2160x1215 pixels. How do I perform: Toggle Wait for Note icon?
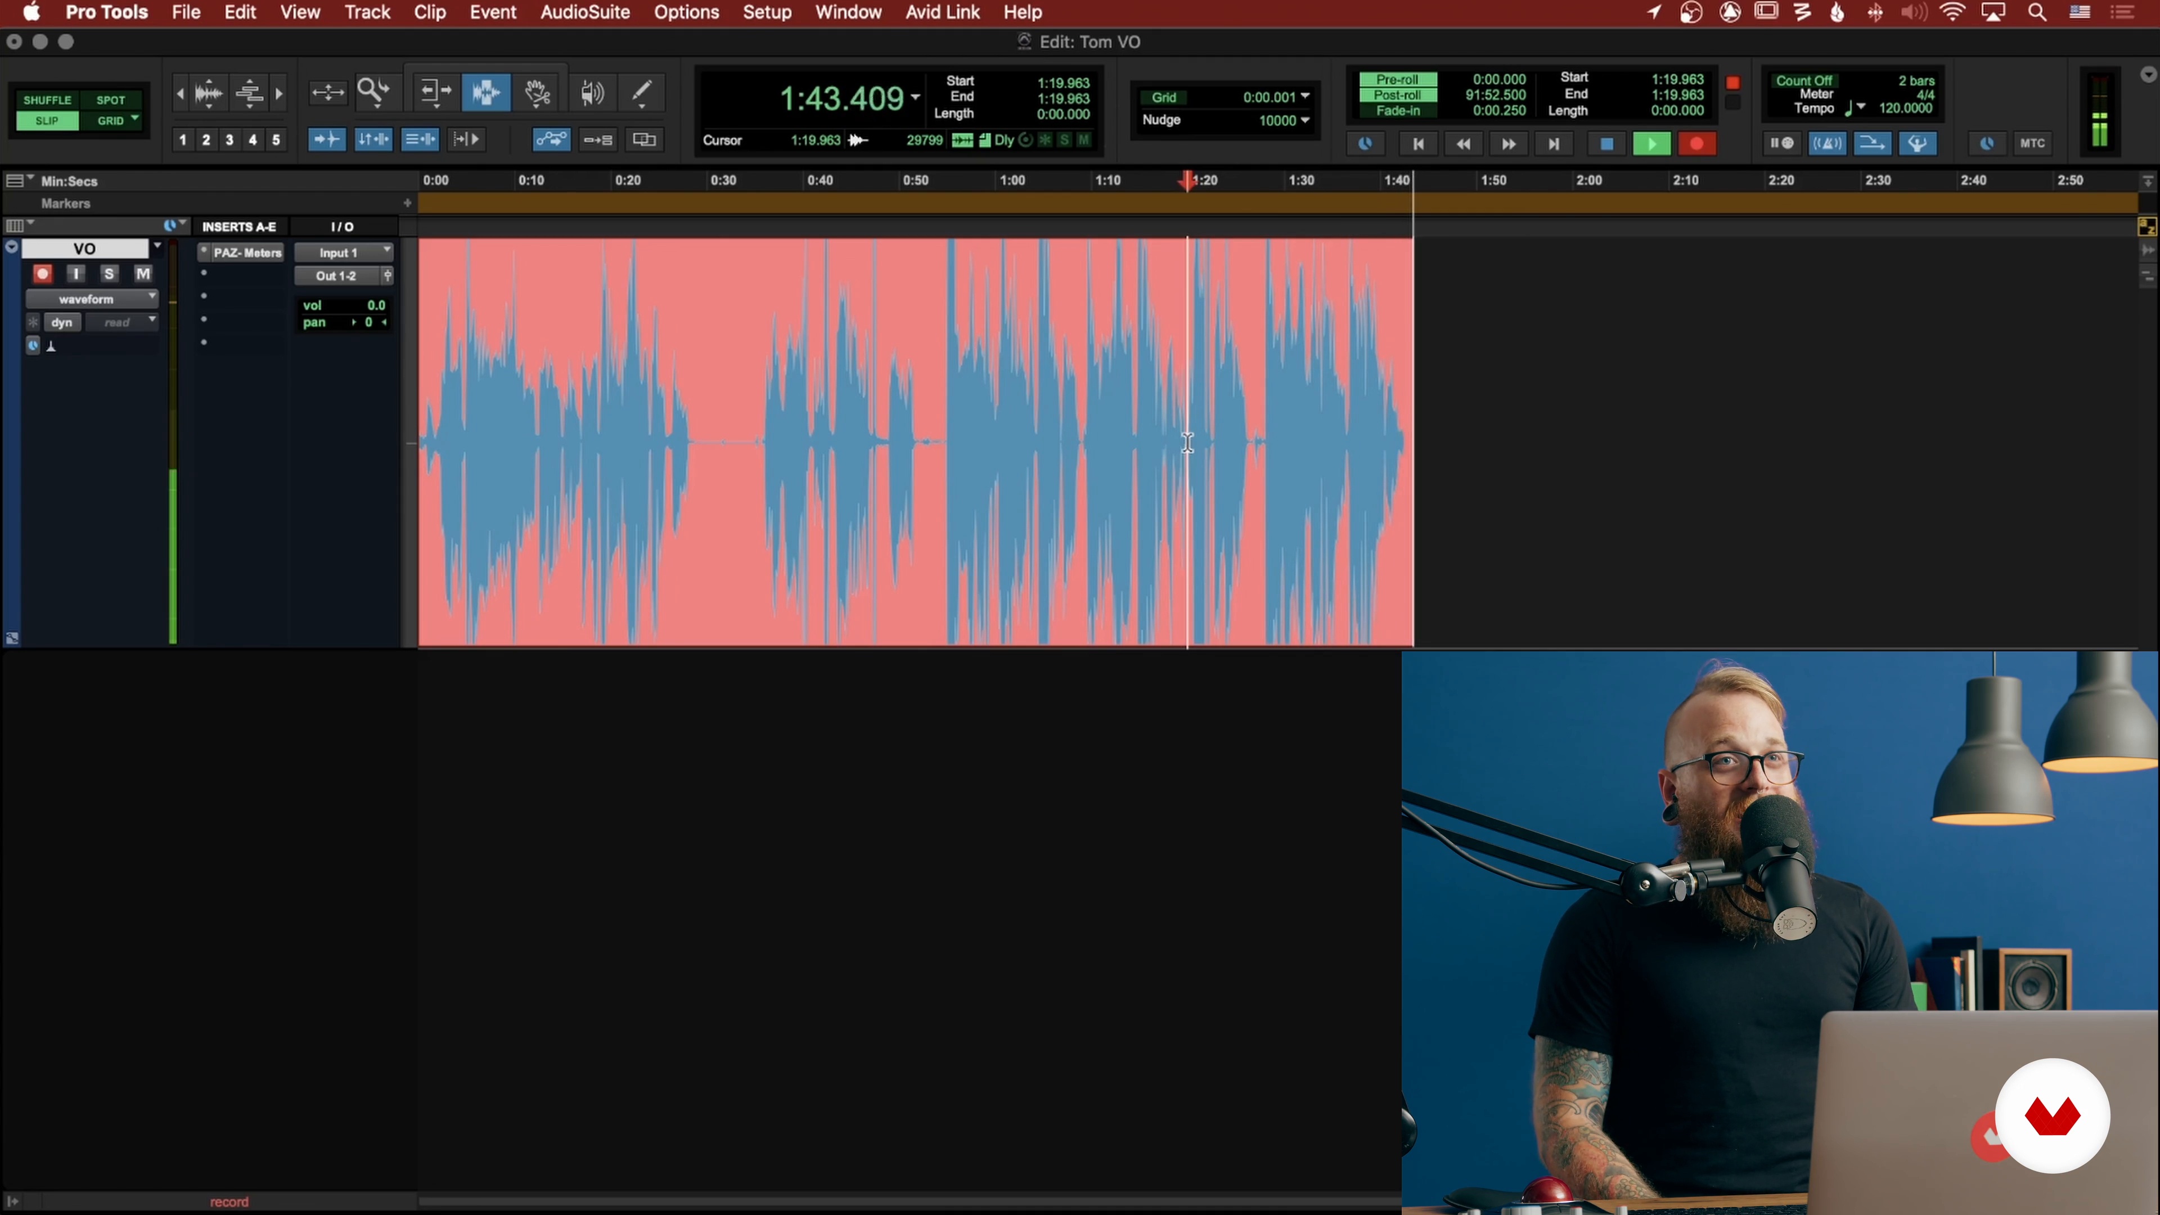pos(1782,143)
